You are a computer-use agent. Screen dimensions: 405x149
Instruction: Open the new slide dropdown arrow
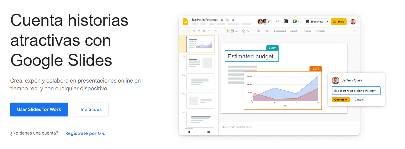(189, 31)
